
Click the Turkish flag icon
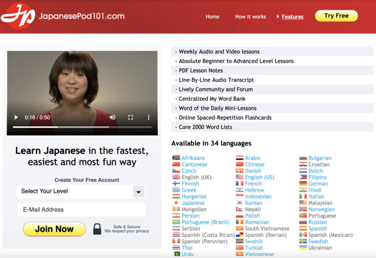[x=240, y=247]
